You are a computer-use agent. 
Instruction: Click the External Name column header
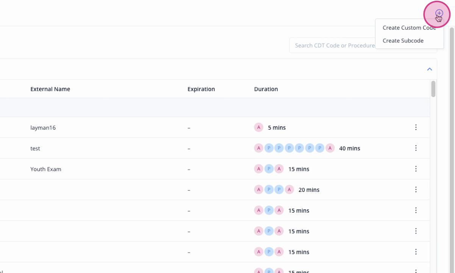pos(50,89)
